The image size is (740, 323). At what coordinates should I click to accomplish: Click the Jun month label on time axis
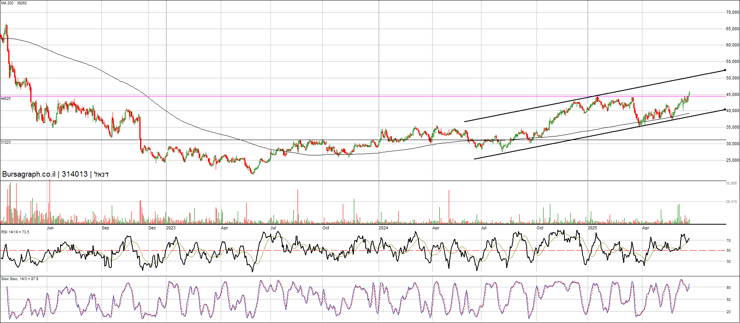pyautogui.click(x=50, y=228)
